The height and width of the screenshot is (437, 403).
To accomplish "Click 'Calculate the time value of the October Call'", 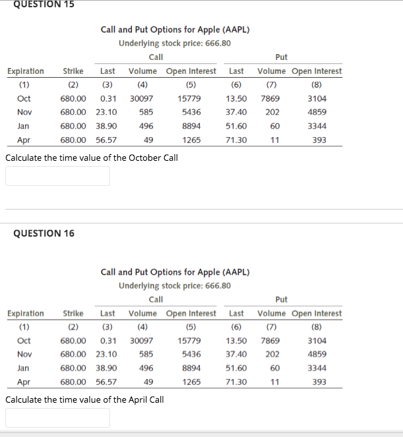I will click(92, 158).
